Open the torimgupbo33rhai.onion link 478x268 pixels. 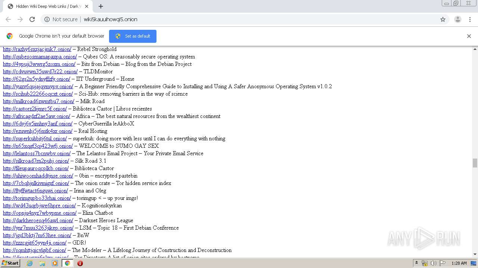37,198
